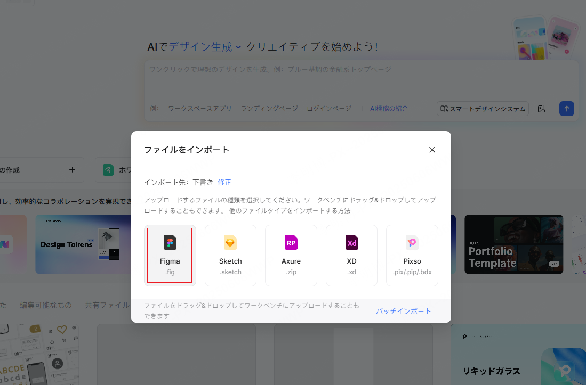Click the image upload icon in prompt box

coord(542,109)
